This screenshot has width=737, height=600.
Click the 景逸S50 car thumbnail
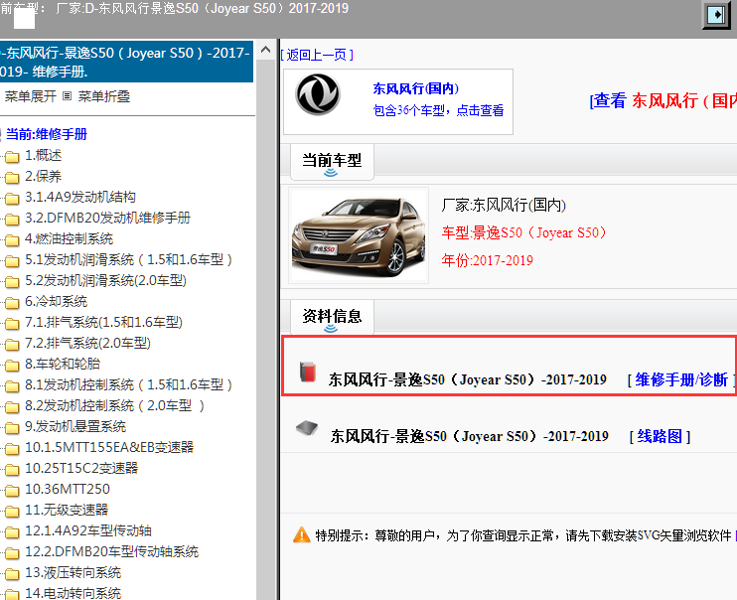coord(359,235)
